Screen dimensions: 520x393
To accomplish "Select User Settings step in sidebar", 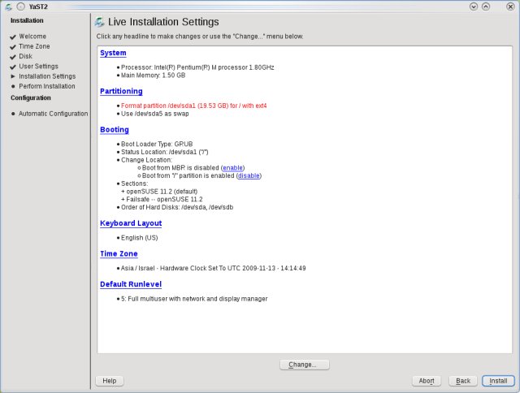I will 38,67.
